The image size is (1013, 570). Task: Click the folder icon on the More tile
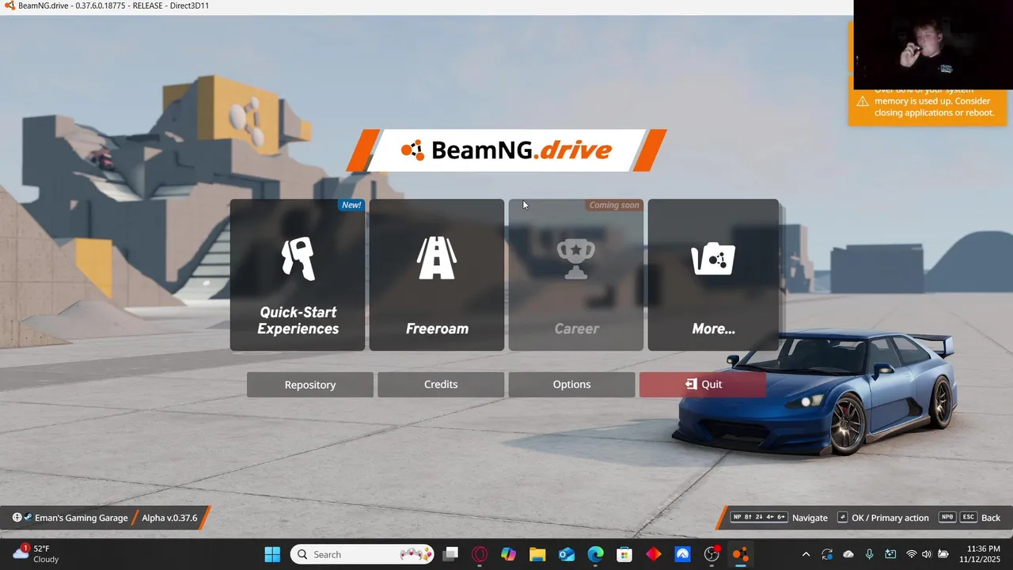(x=713, y=259)
